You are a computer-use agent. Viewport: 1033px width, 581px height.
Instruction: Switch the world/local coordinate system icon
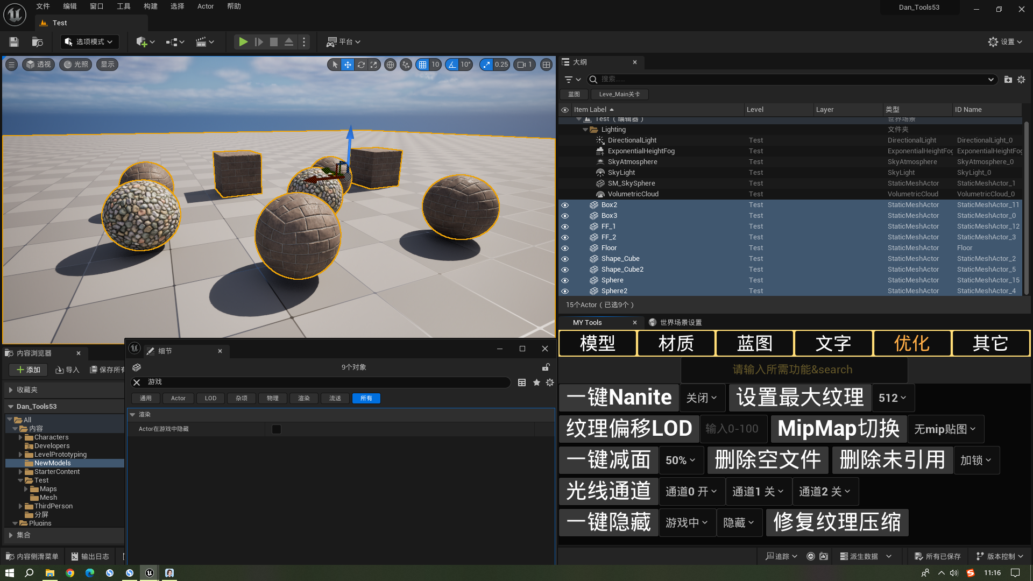coord(390,65)
